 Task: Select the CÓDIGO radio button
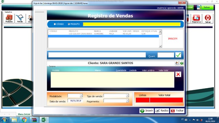tap(55, 24)
